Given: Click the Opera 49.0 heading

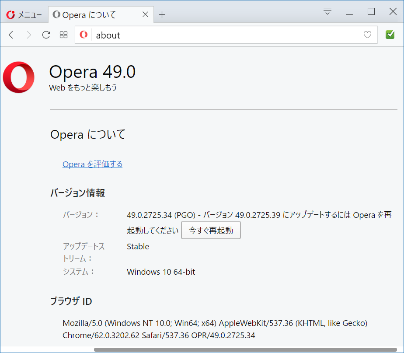Looking at the screenshot, I should click(x=92, y=72).
